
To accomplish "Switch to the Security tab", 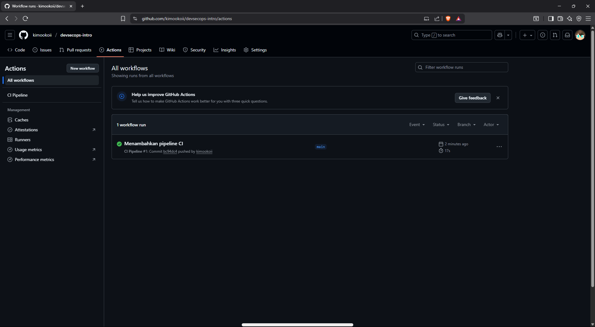I will click(194, 50).
